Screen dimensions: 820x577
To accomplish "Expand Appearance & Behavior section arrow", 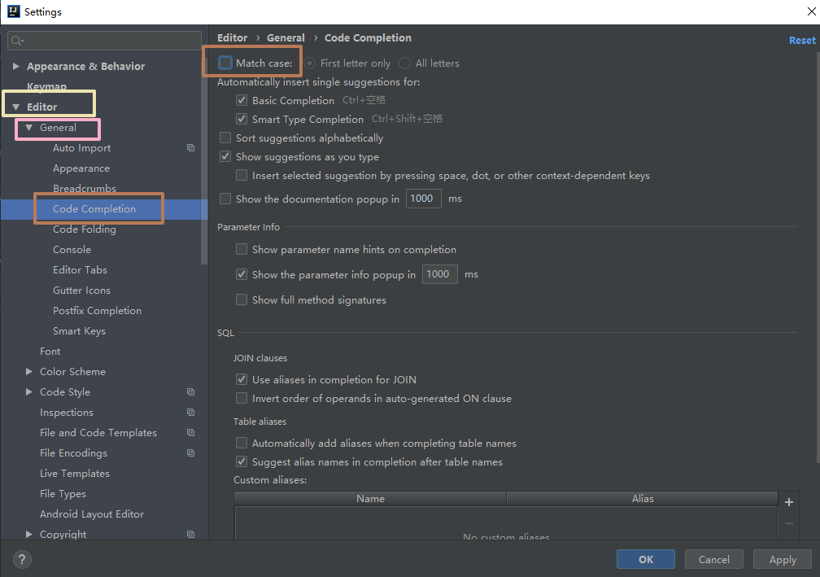I will coord(15,66).
